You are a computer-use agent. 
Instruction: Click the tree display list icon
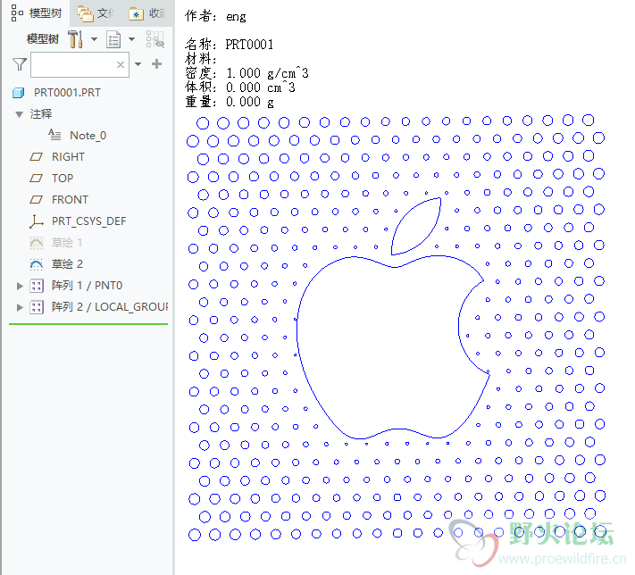click(113, 39)
